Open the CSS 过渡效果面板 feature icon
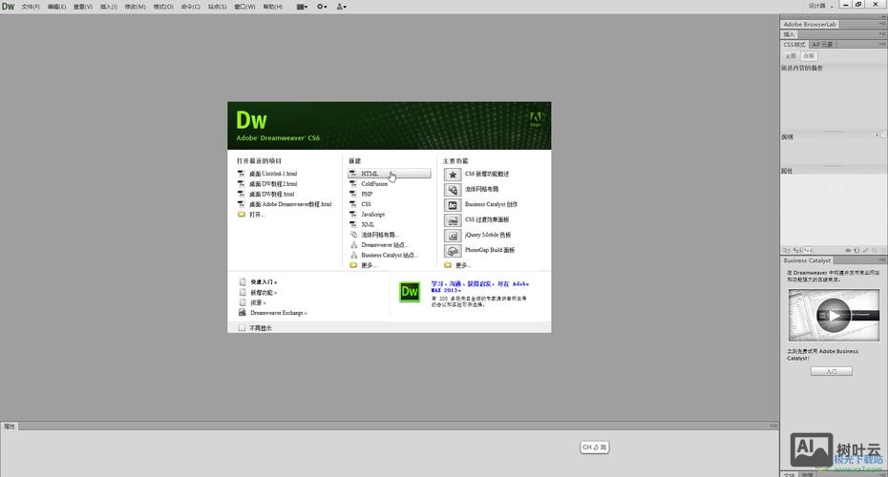888x477 pixels. pyautogui.click(x=453, y=220)
